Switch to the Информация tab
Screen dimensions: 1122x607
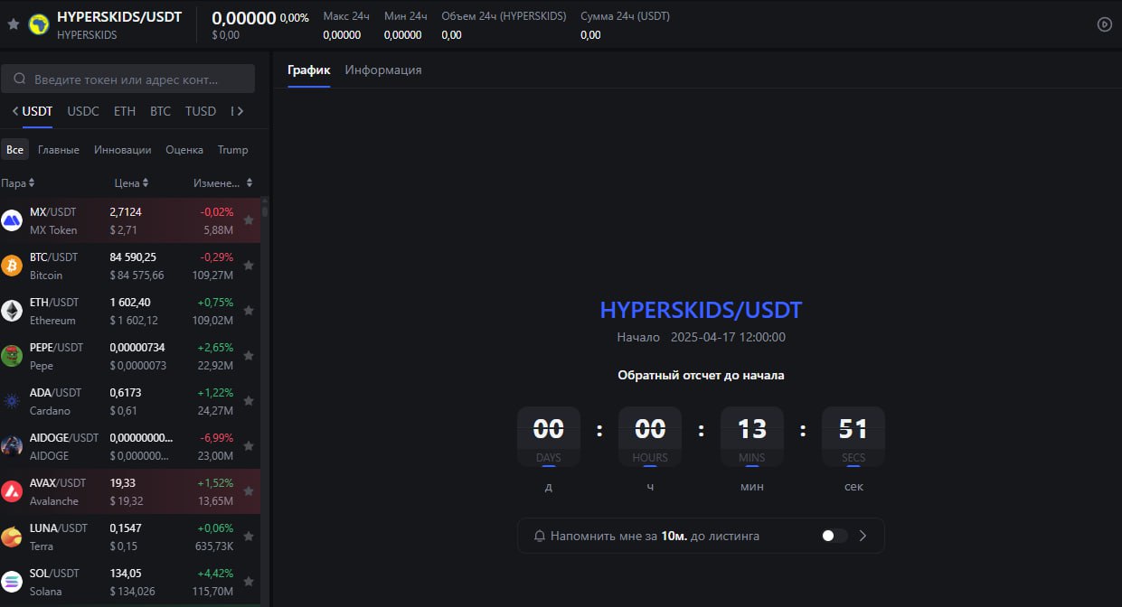coord(382,70)
